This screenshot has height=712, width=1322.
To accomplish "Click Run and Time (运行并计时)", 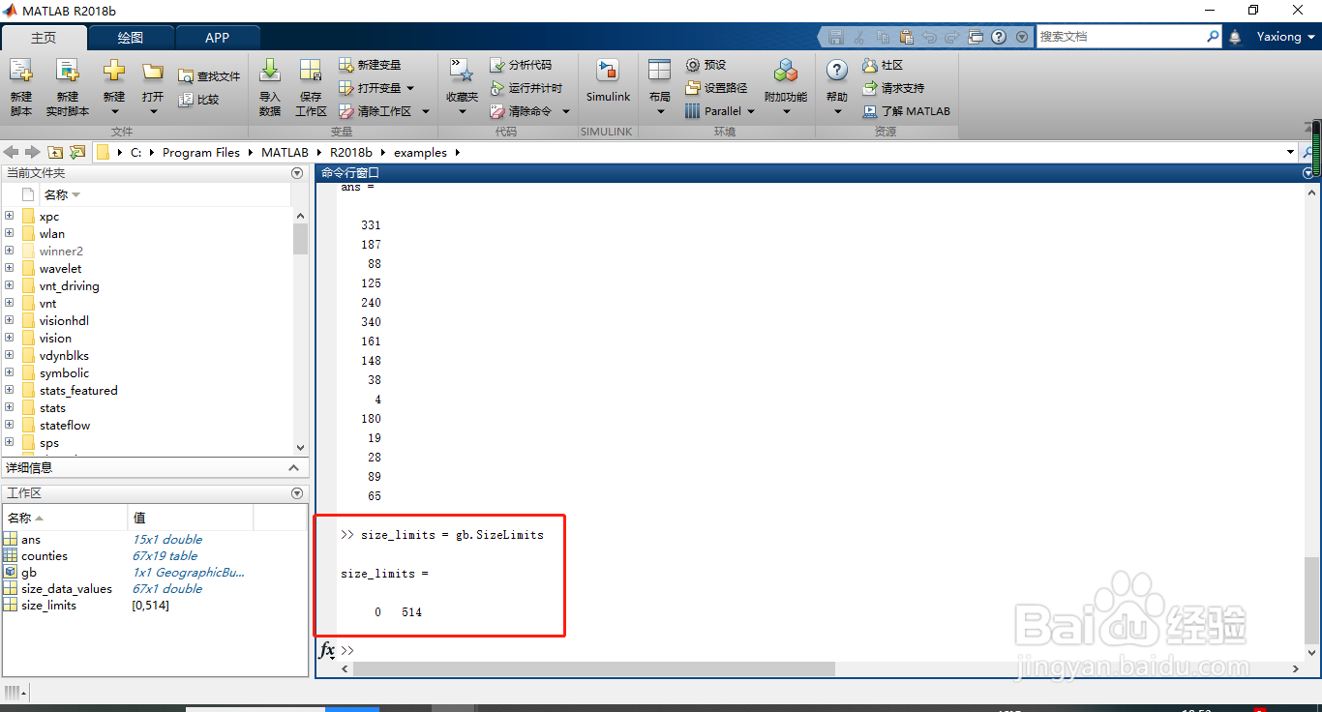I will pos(526,88).
